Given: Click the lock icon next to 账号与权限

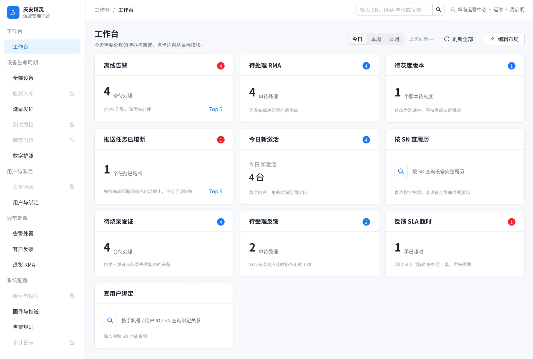Looking at the screenshot, I should tap(72, 296).
